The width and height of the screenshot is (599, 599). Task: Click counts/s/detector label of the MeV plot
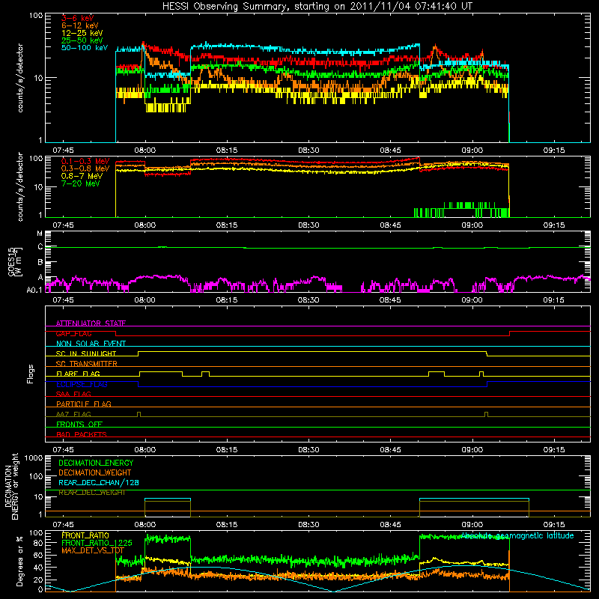(20, 186)
